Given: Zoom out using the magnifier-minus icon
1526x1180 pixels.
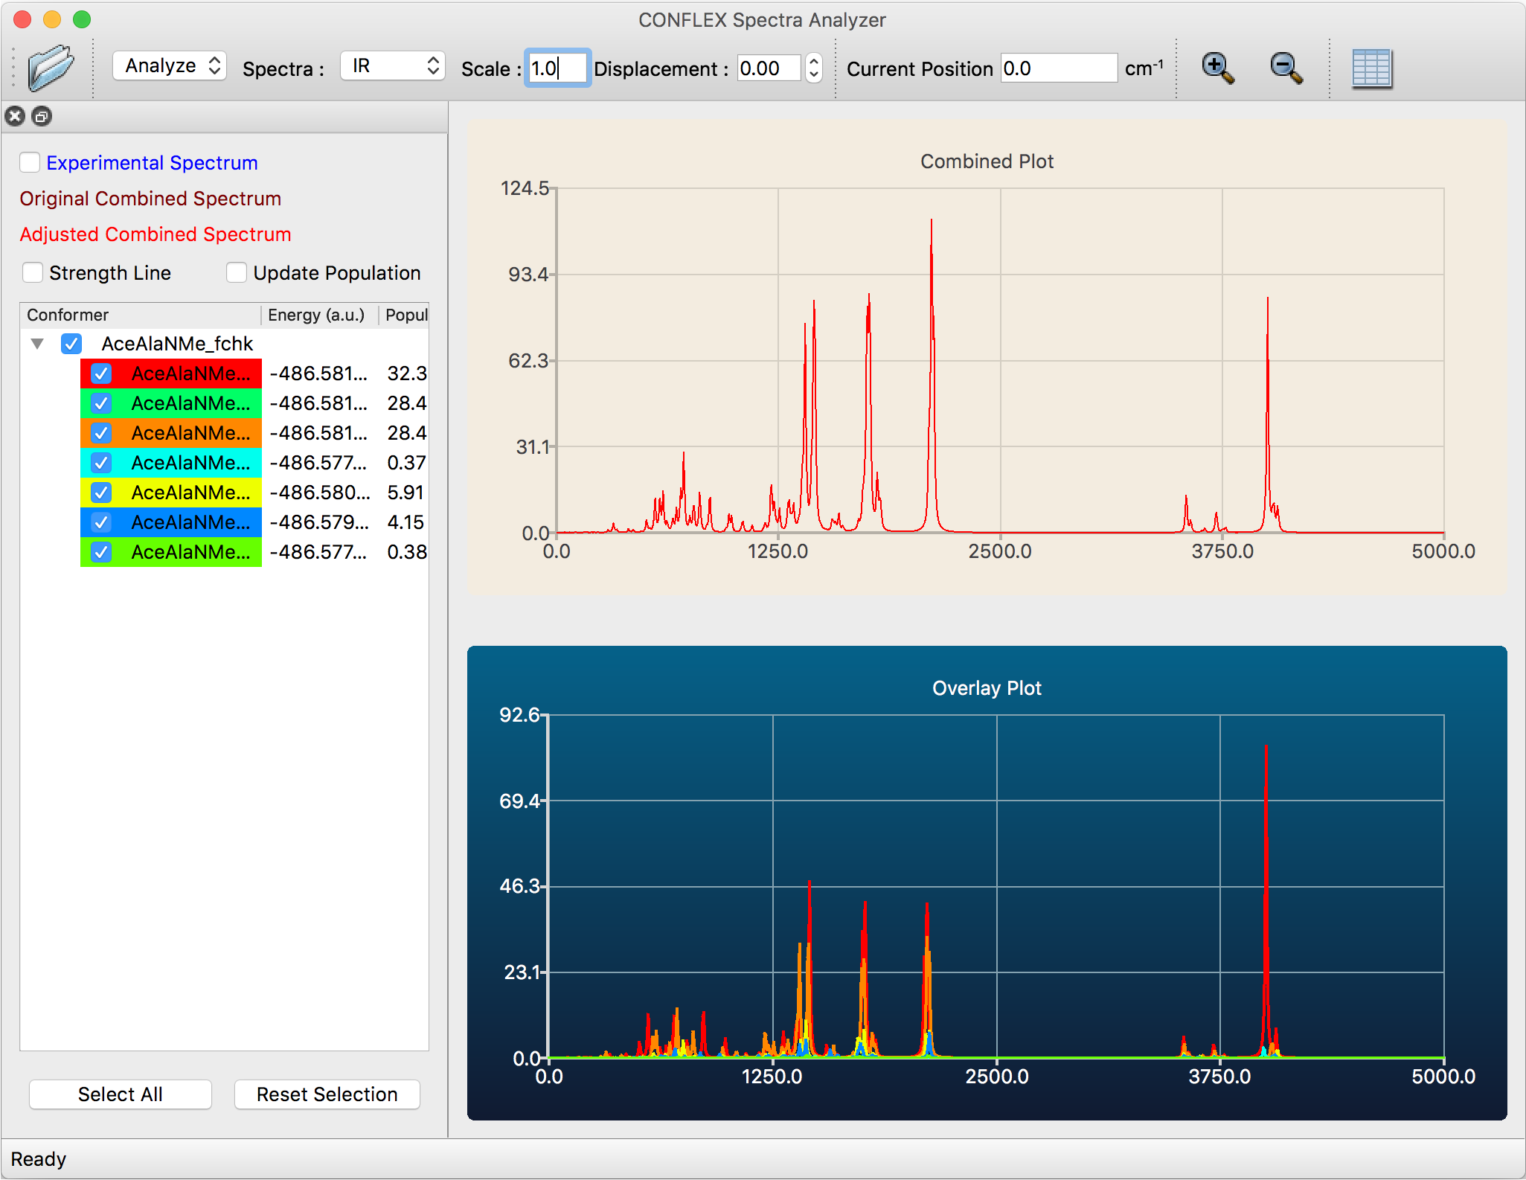Looking at the screenshot, I should point(1286,67).
